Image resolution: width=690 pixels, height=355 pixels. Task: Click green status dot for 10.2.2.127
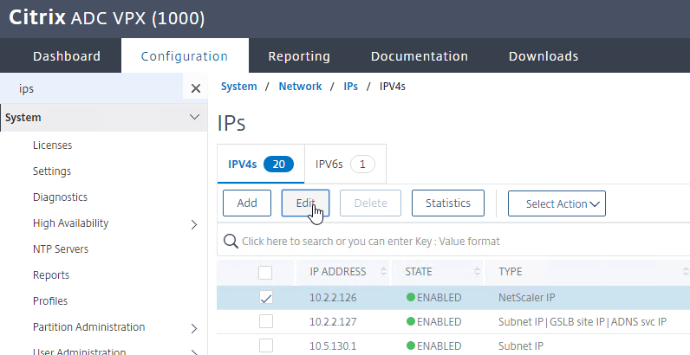(411, 321)
